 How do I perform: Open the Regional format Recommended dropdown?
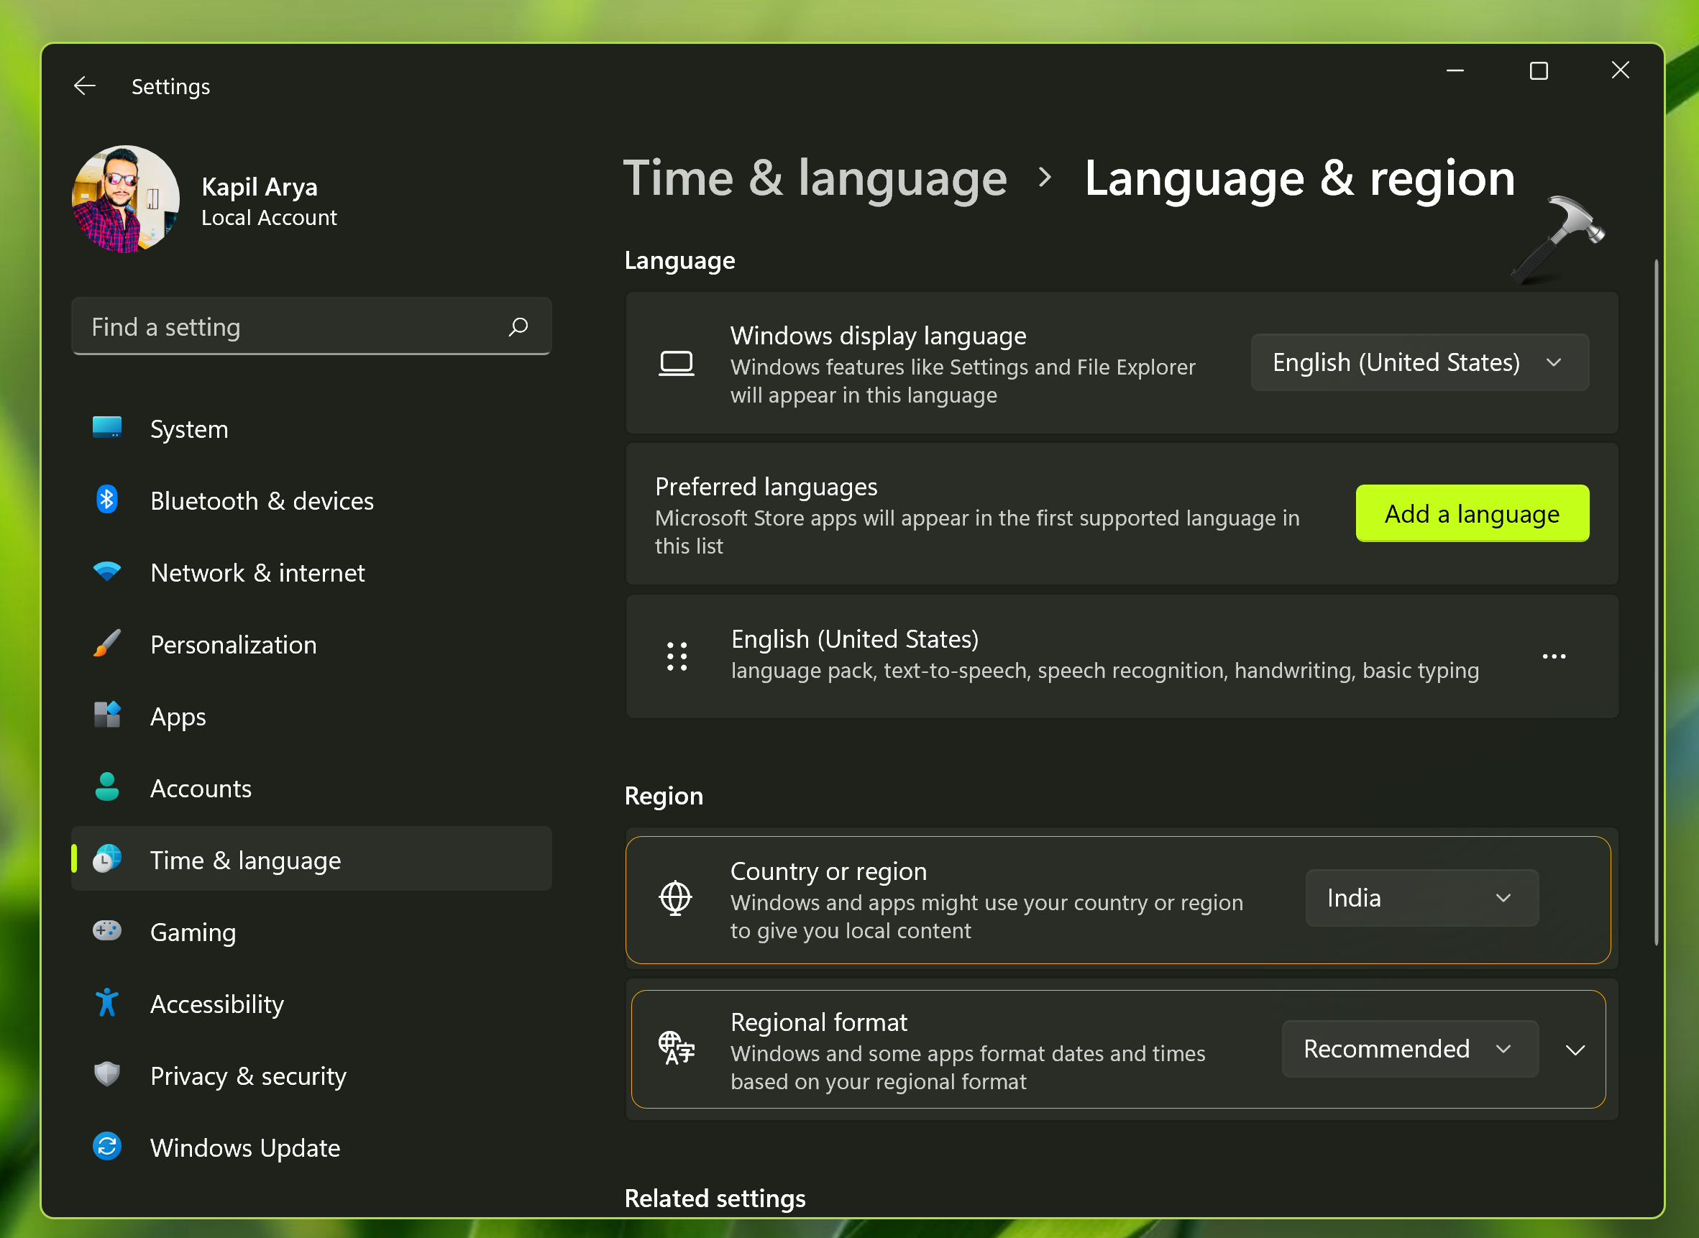[1409, 1048]
